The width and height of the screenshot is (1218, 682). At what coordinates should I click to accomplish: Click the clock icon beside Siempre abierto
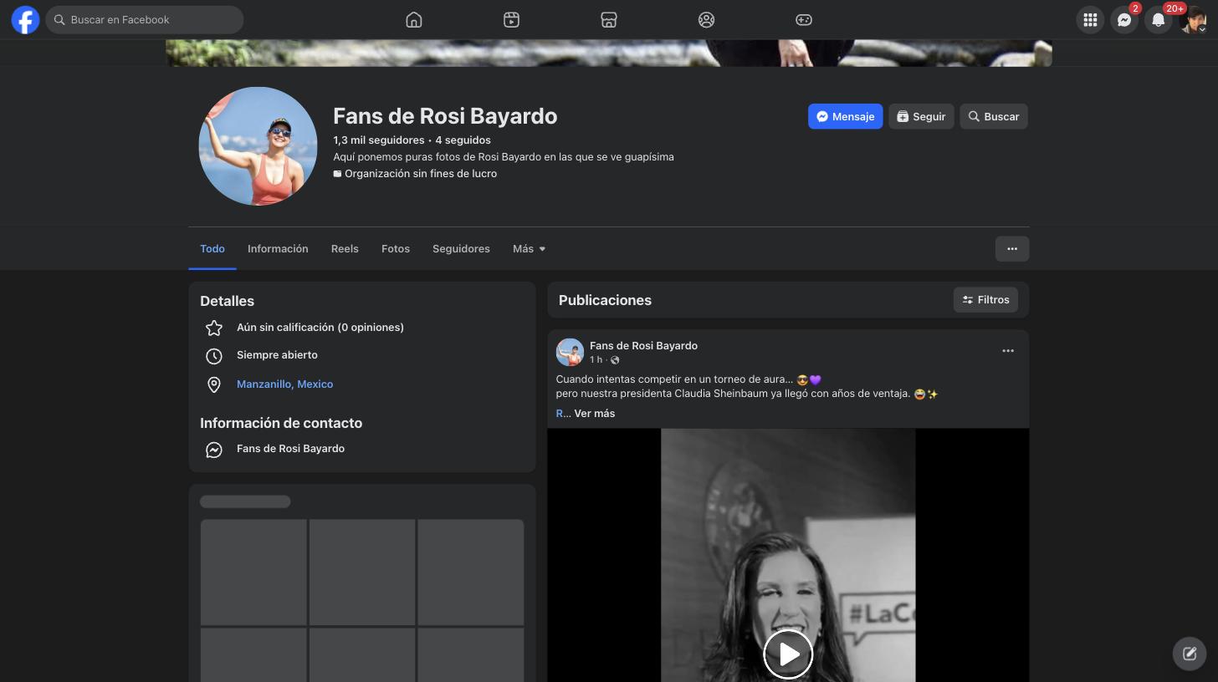pyautogui.click(x=214, y=356)
